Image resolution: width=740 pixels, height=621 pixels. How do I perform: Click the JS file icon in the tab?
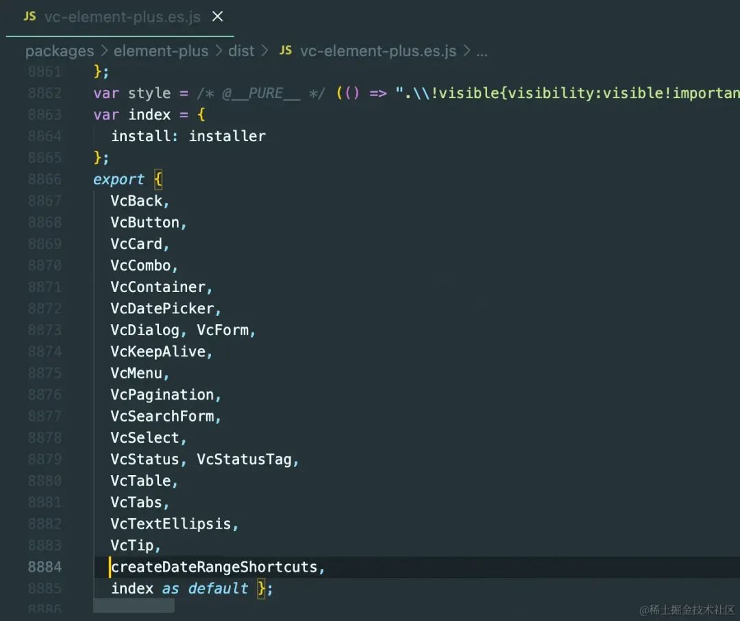(x=29, y=16)
